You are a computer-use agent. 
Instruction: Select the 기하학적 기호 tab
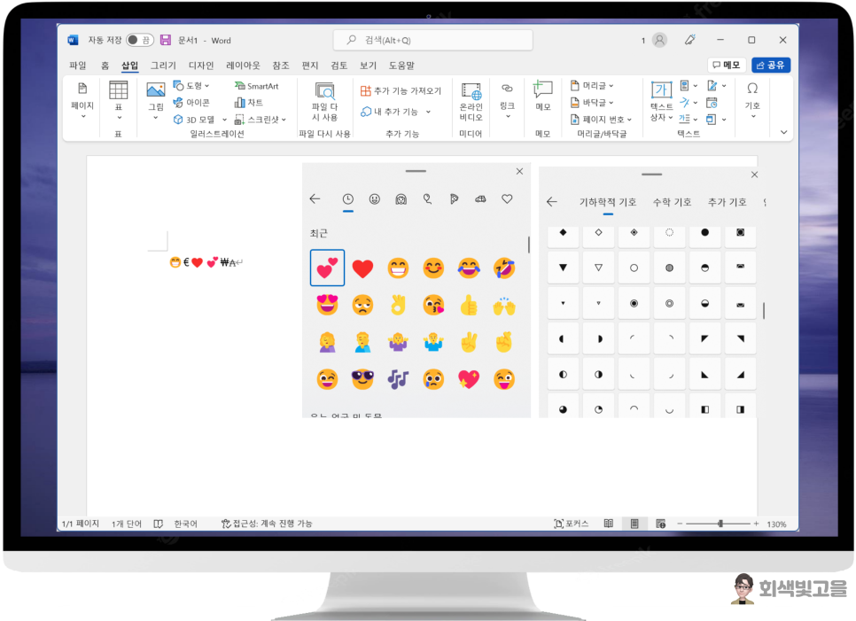tap(608, 203)
